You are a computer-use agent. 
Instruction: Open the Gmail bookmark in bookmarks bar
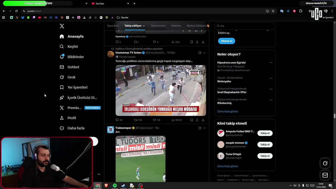45,18
